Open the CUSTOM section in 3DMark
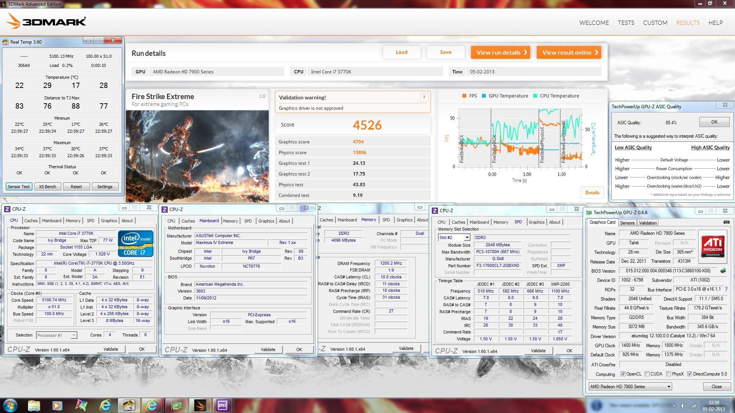Viewport: 735px width, 413px height. [655, 23]
